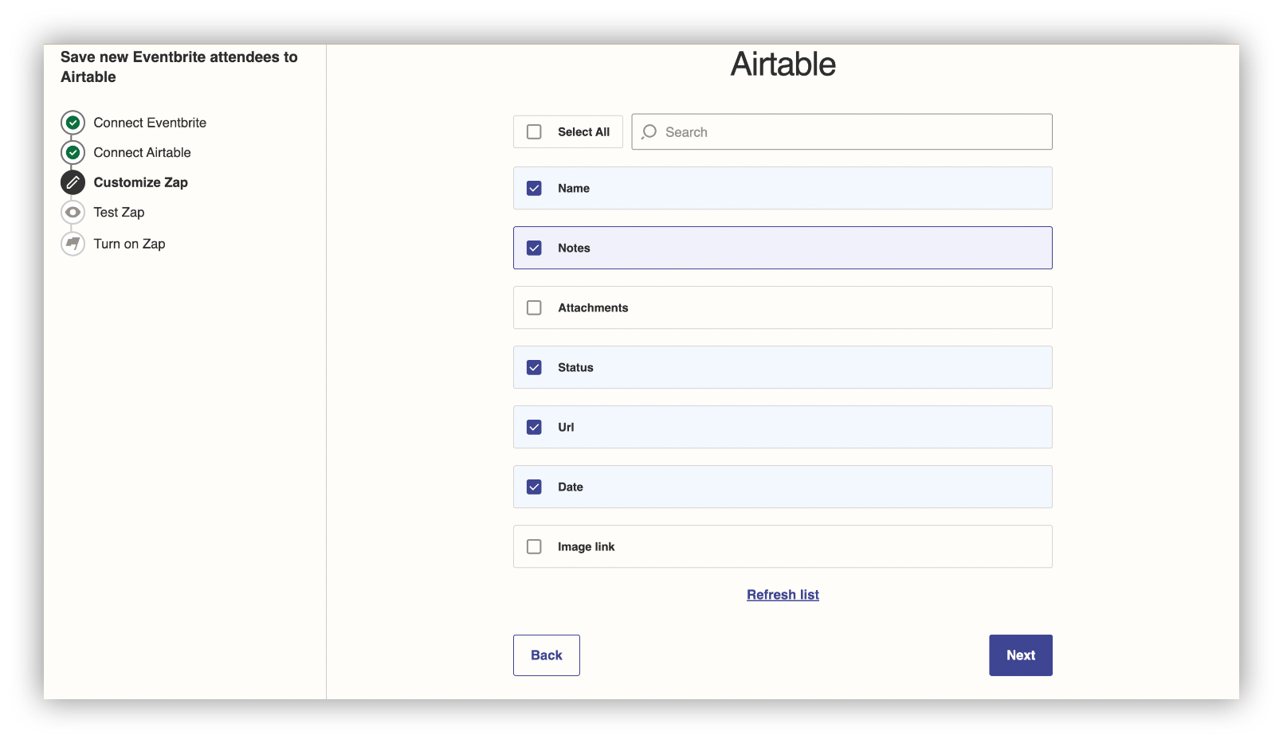Click the Save new Eventbrite attendees title
The image size is (1283, 743).
coord(179,67)
